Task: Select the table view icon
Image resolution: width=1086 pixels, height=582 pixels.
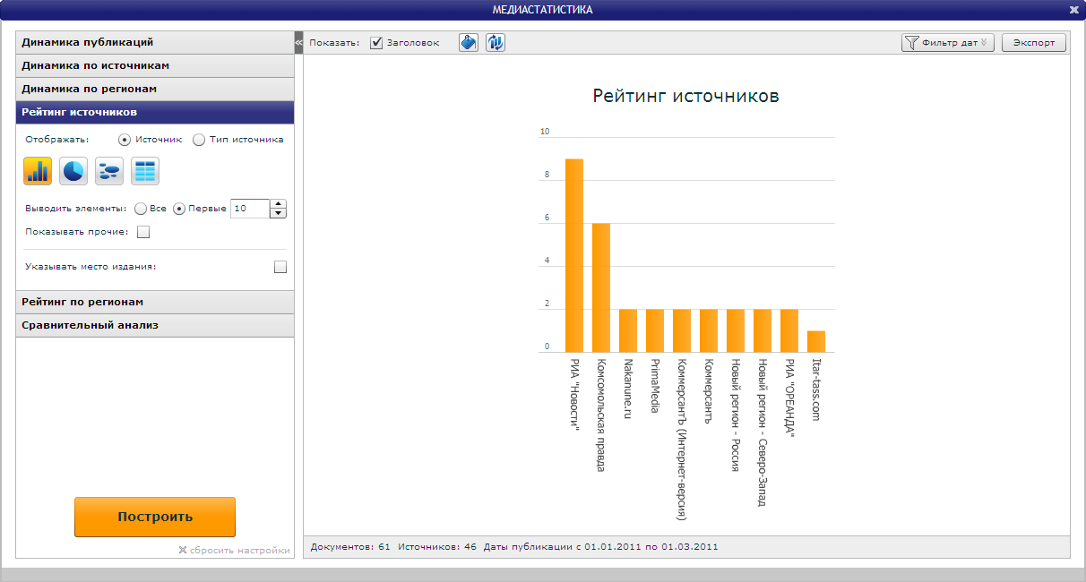Action: pos(145,170)
